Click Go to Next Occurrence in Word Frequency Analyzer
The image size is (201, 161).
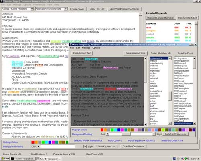coord(175,134)
